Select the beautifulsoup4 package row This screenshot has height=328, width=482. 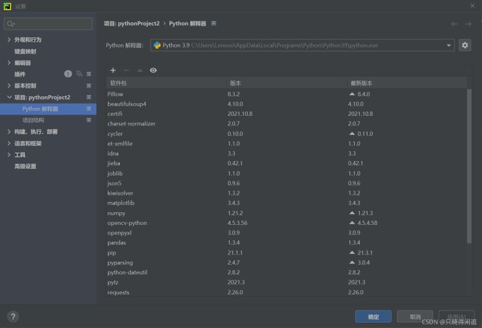(287, 104)
